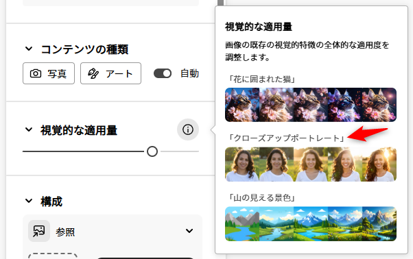
Task: Select the アート content type button
Action: click(x=110, y=73)
